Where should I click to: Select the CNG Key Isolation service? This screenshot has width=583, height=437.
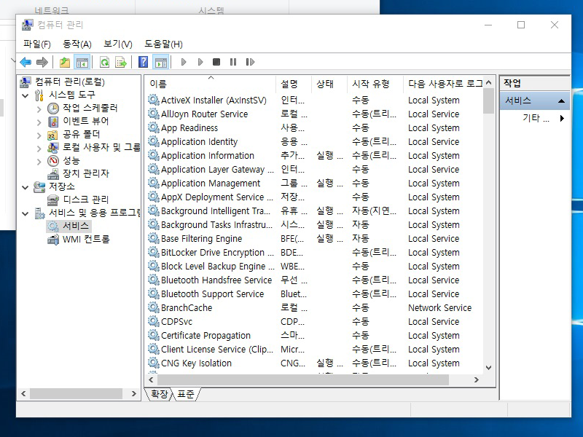click(196, 363)
